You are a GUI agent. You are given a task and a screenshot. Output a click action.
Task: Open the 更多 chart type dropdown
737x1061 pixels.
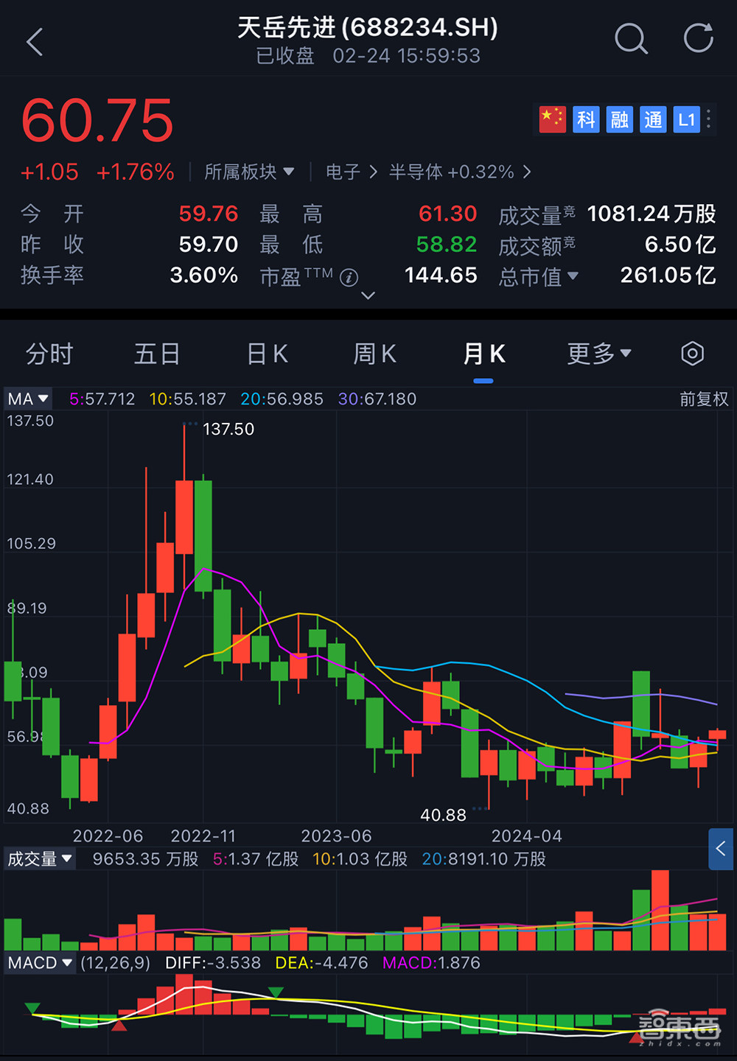click(598, 354)
